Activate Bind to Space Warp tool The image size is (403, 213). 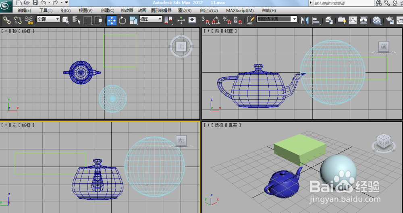click(x=29, y=20)
